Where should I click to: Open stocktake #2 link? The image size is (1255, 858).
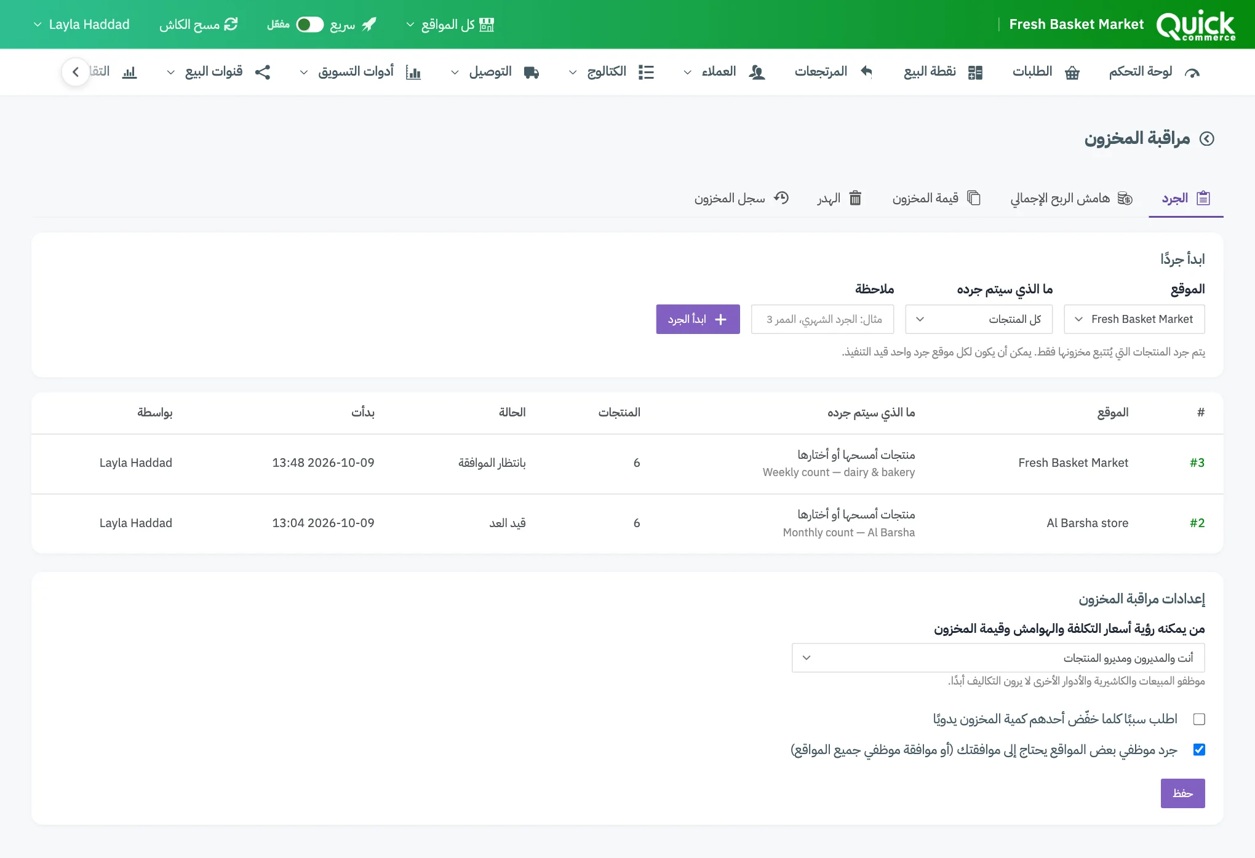pyautogui.click(x=1197, y=523)
